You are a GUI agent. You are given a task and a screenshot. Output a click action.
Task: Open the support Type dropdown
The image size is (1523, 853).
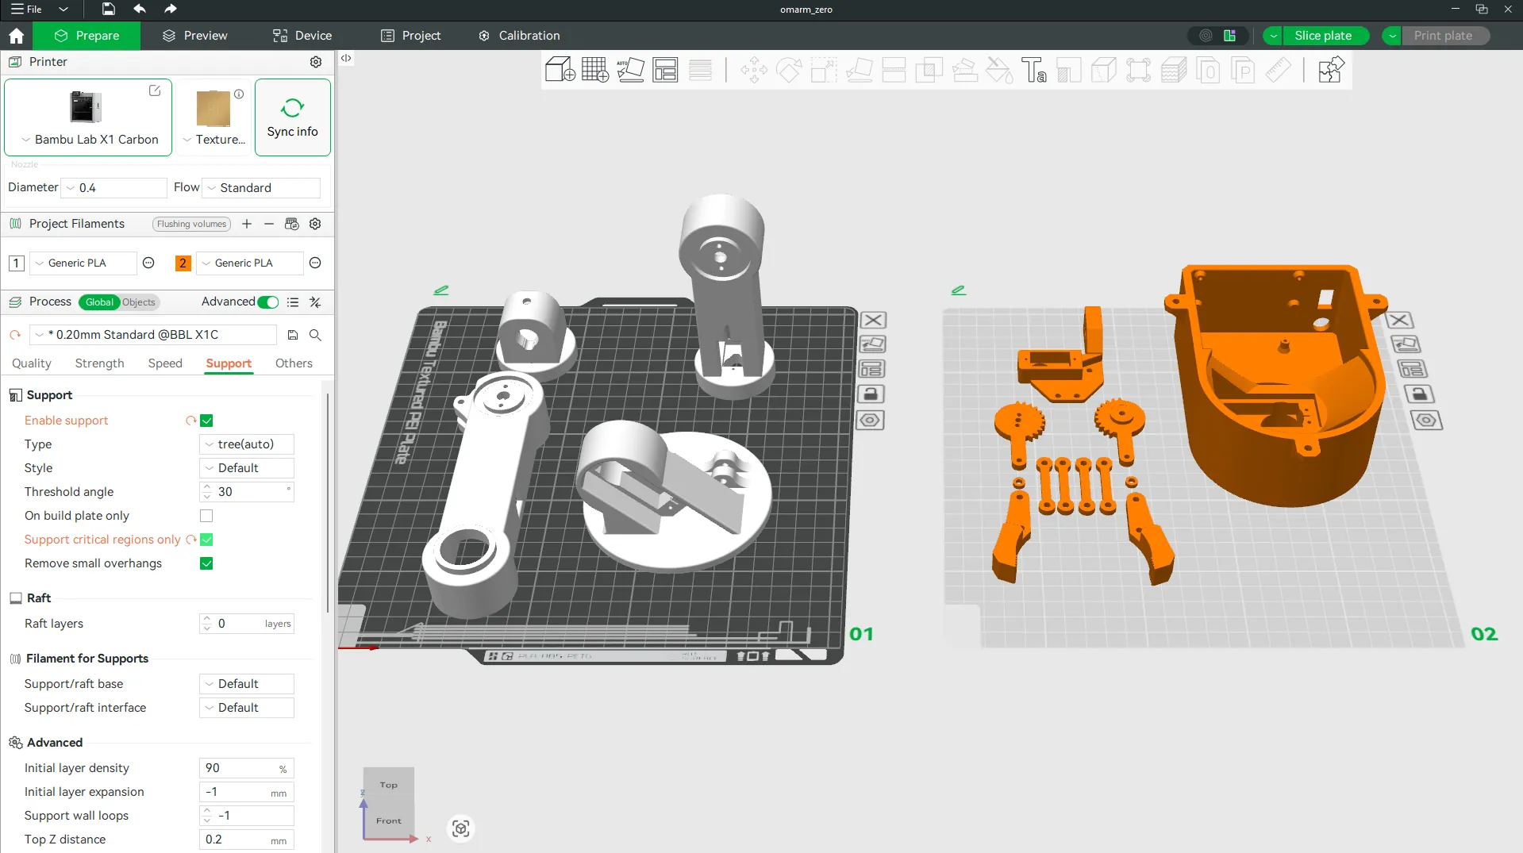coord(247,444)
